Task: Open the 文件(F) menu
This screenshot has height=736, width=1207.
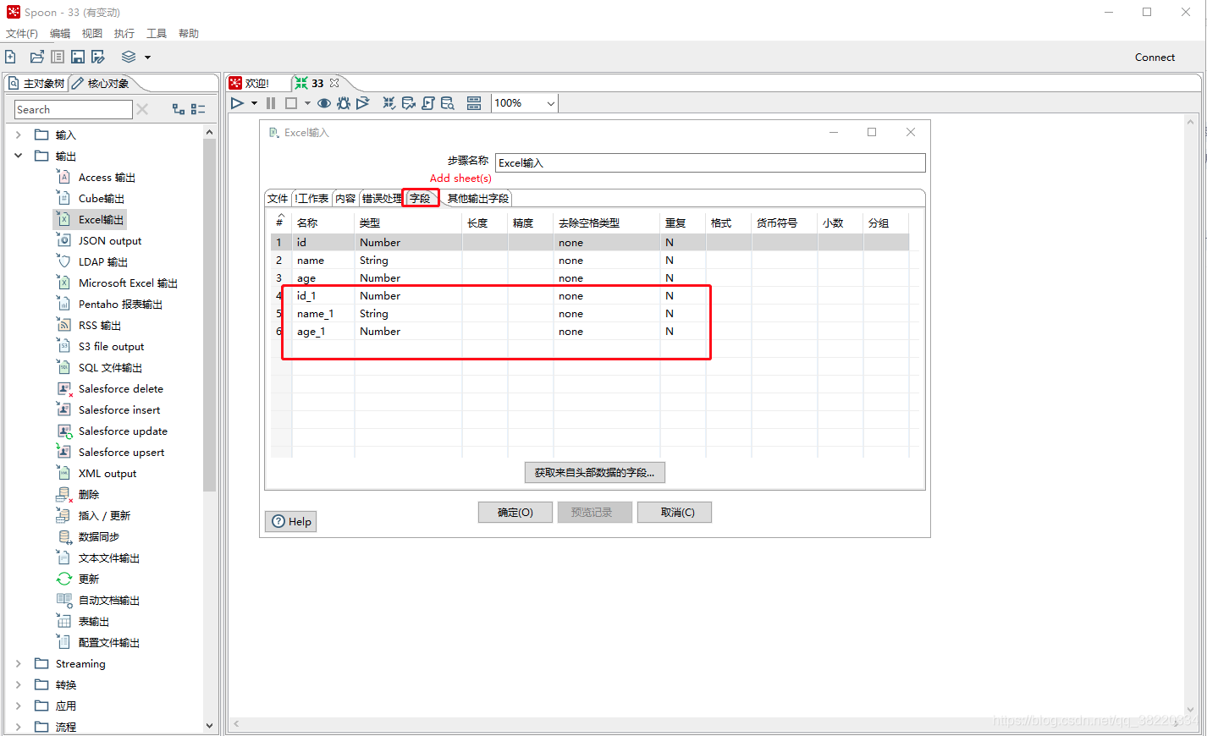Action: tap(22, 33)
